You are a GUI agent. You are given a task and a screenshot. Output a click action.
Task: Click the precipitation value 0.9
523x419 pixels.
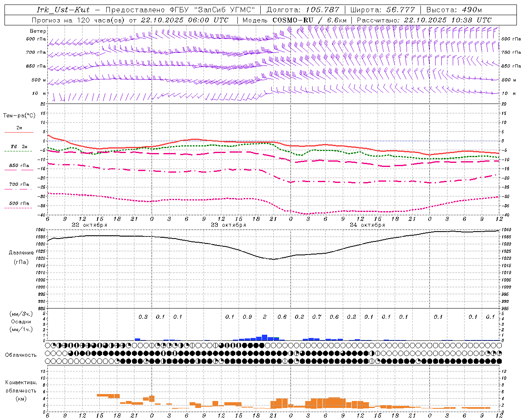click(x=247, y=317)
